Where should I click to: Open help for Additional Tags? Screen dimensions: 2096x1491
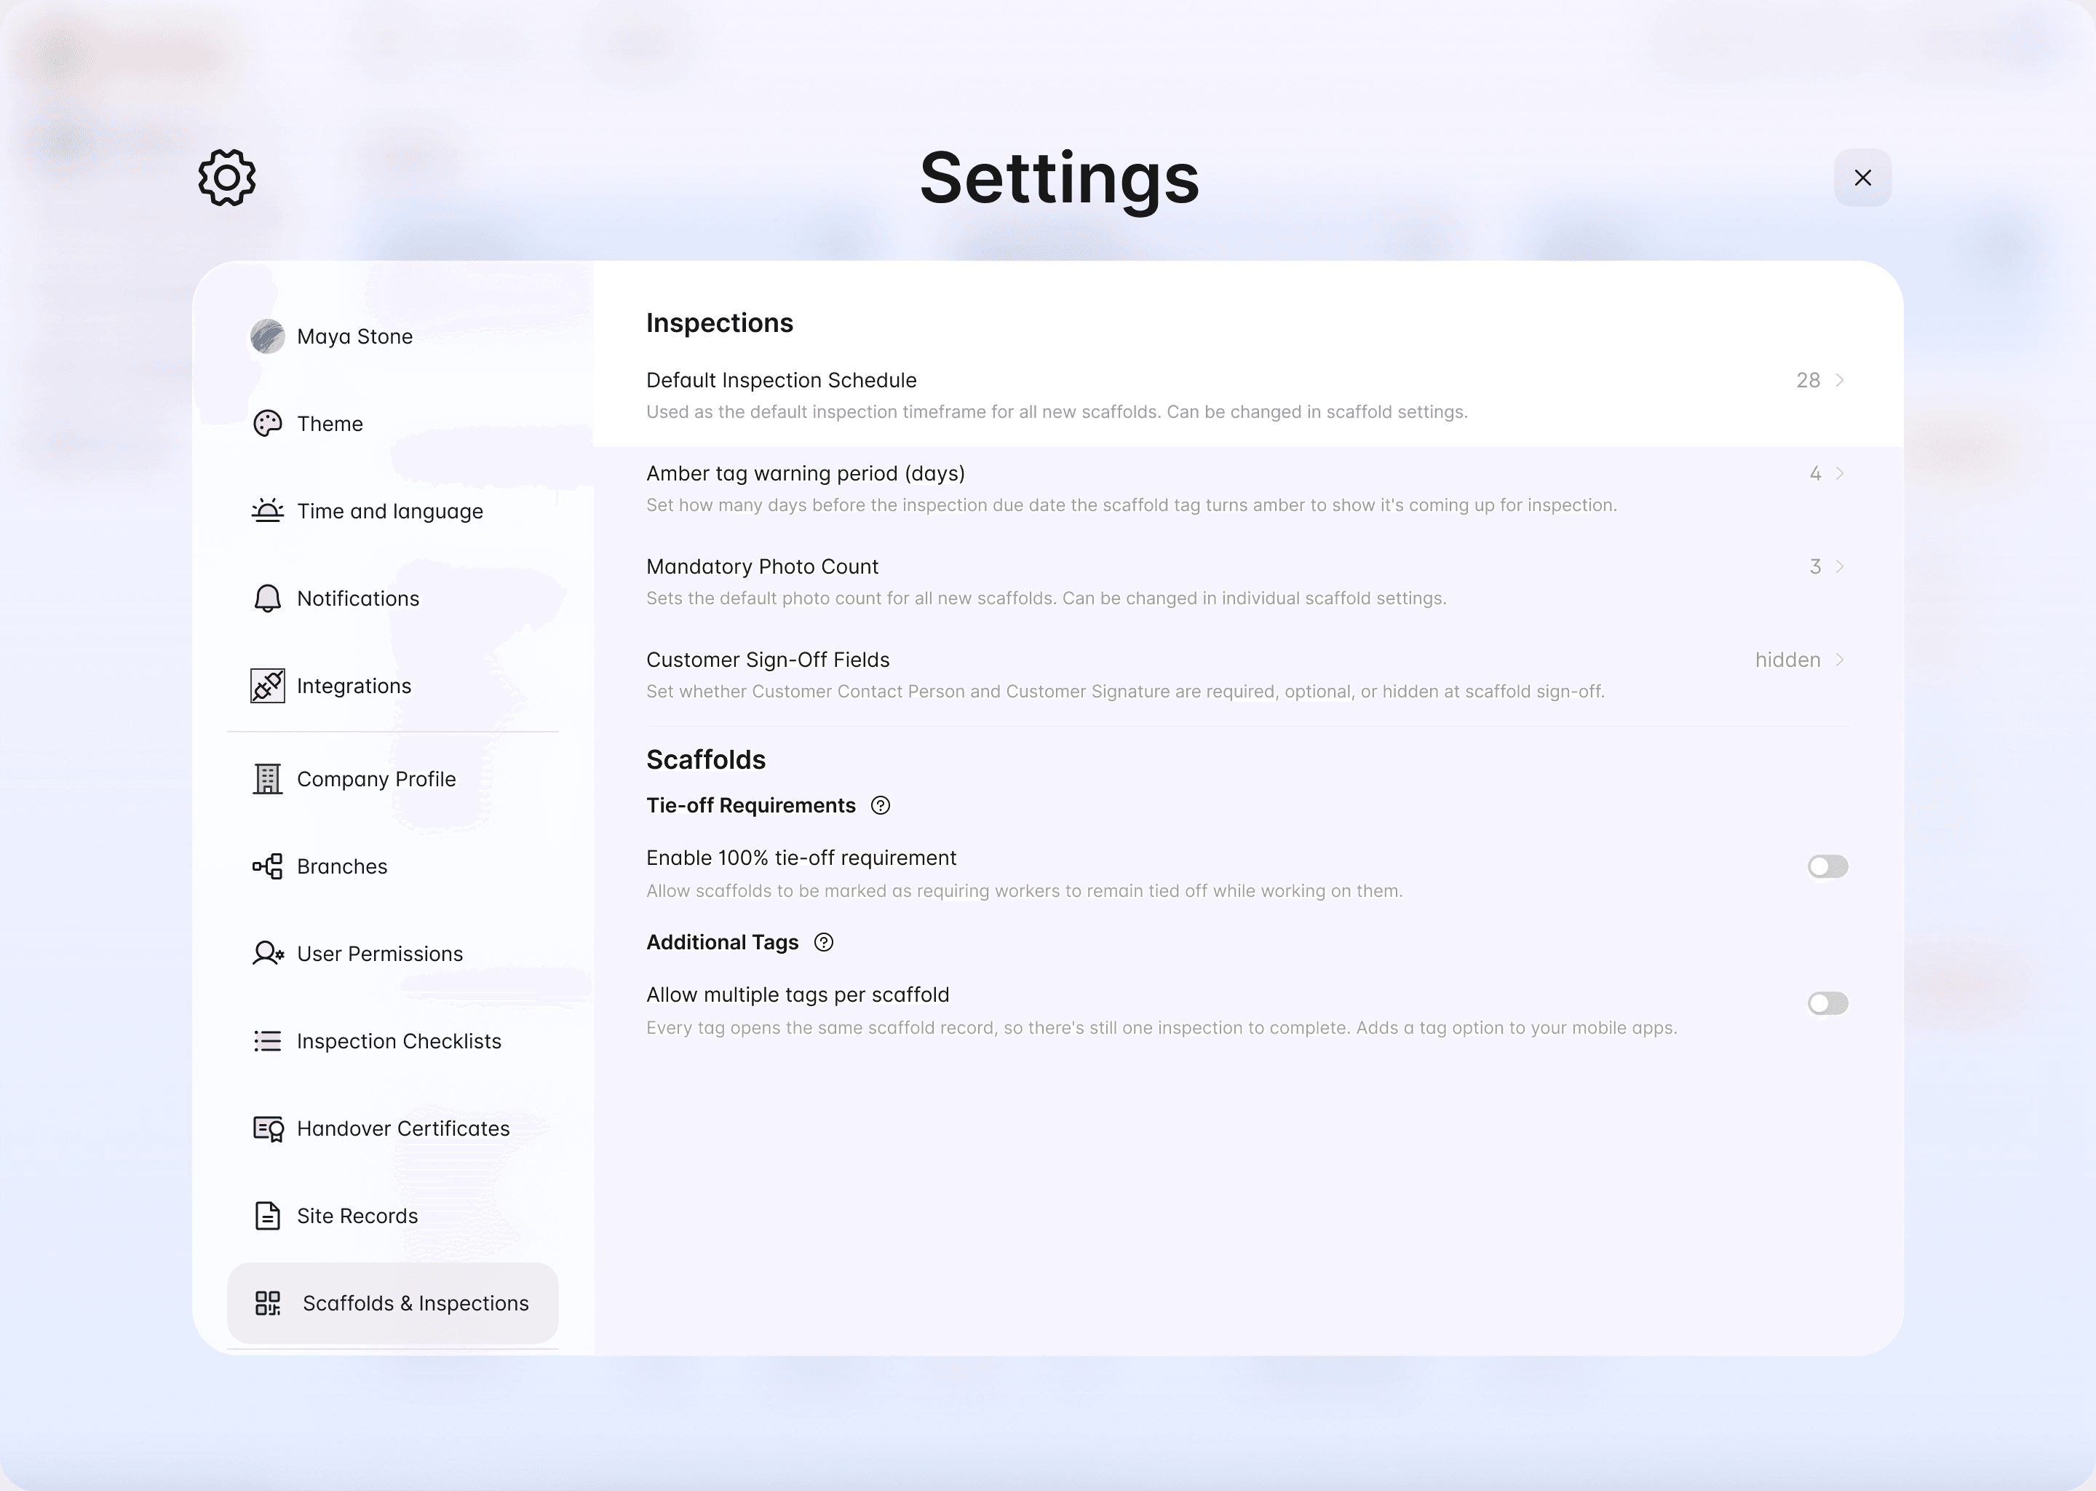pyautogui.click(x=823, y=942)
